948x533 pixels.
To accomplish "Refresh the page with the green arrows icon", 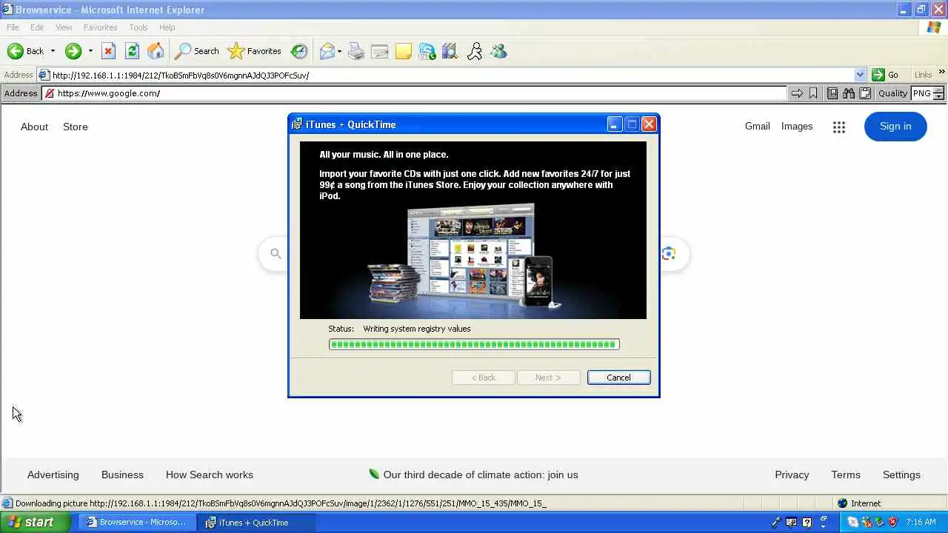I will click(x=132, y=51).
